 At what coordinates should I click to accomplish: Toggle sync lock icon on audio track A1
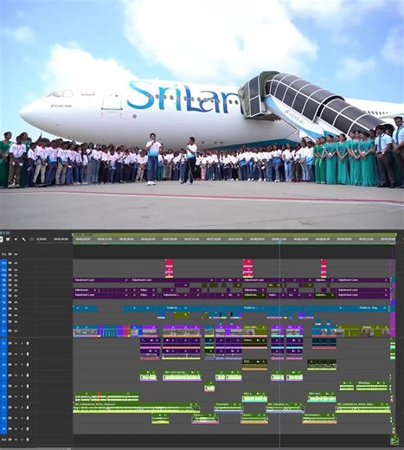tap(10, 344)
